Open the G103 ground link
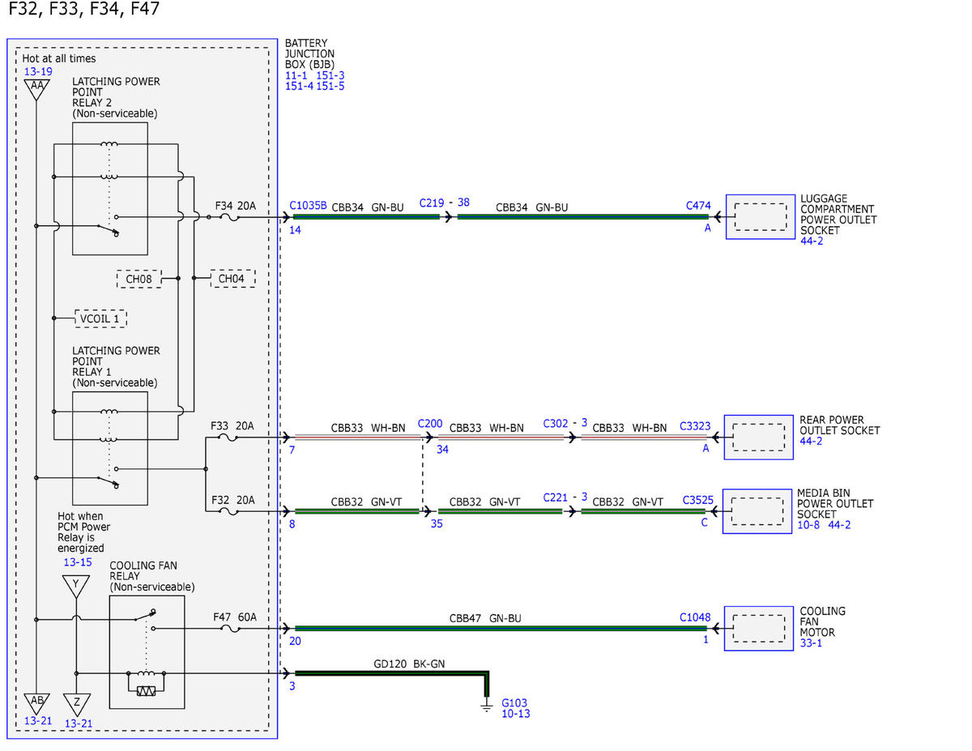The width and height of the screenshot is (972, 751). coord(515,703)
